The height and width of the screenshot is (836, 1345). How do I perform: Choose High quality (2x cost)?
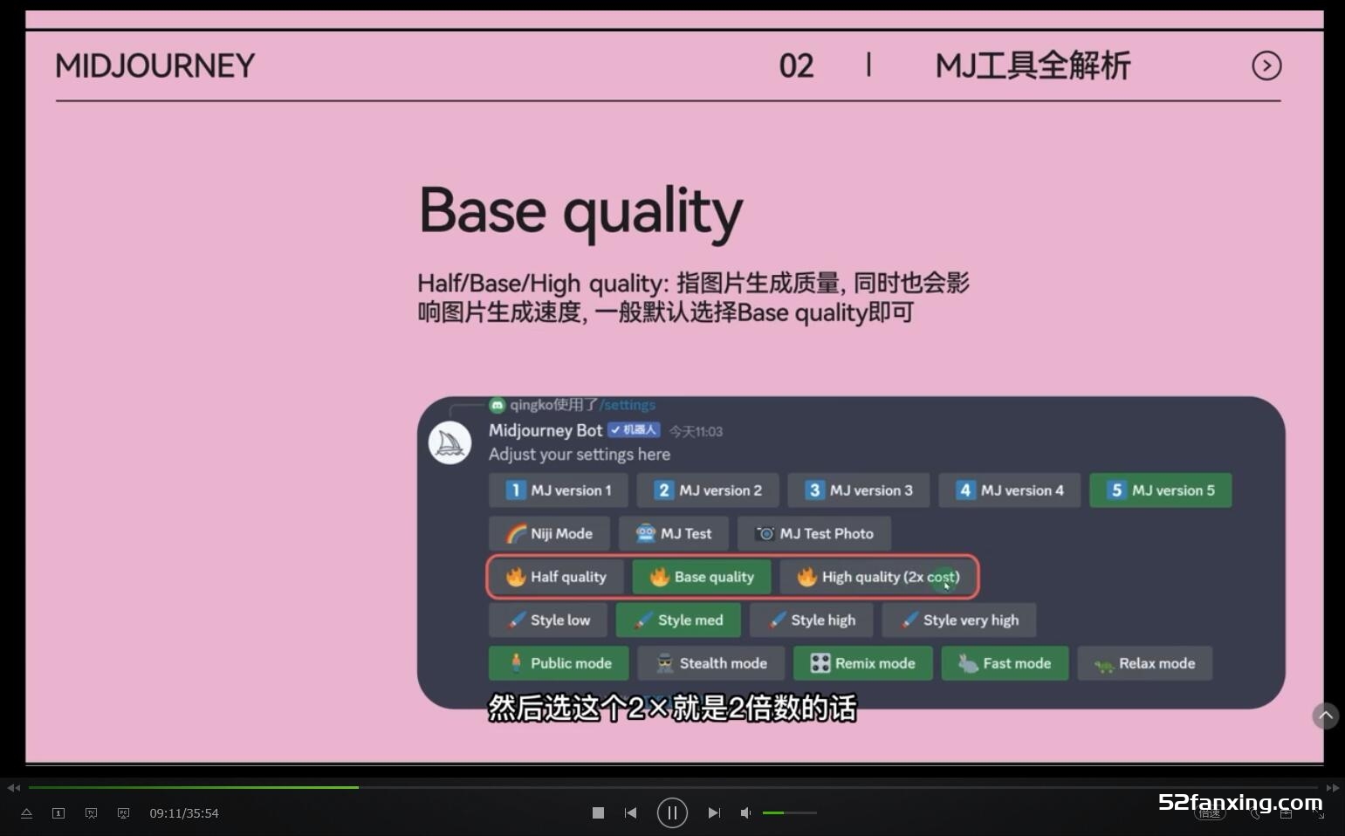click(x=878, y=577)
